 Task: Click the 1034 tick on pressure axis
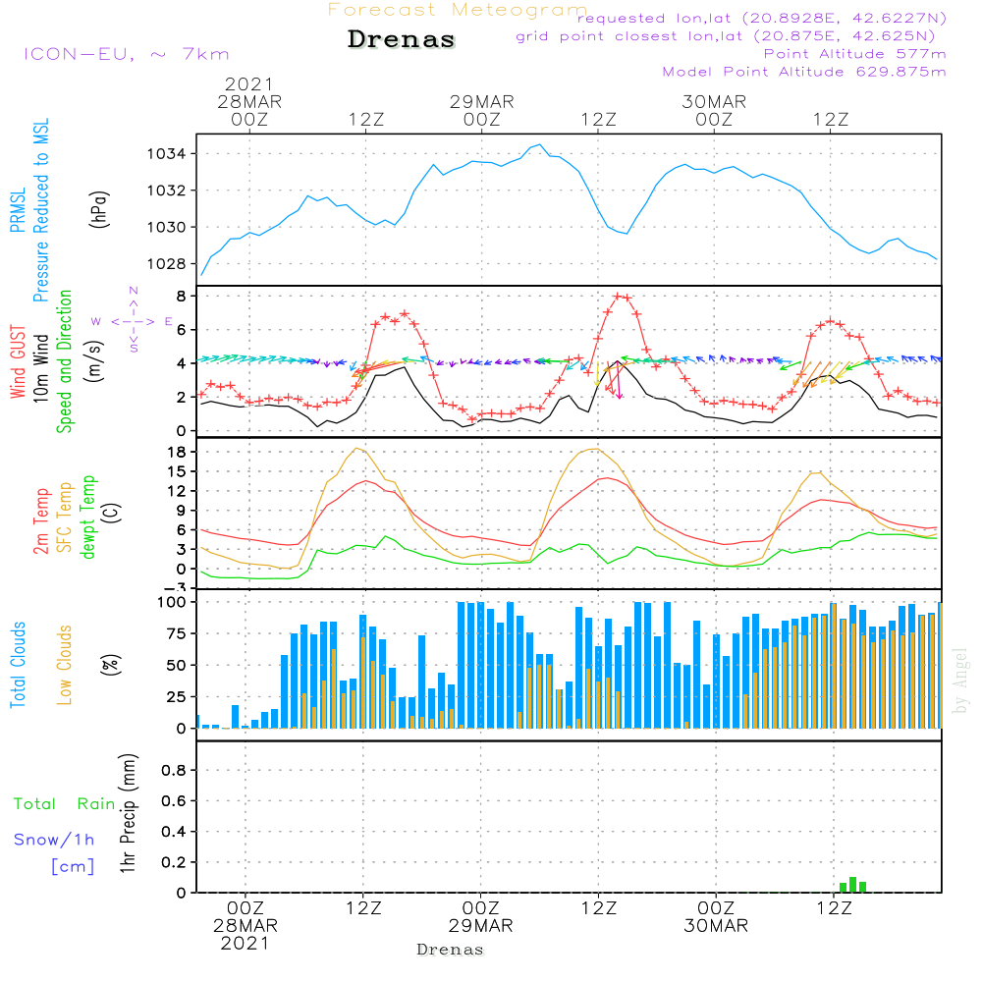point(169,154)
